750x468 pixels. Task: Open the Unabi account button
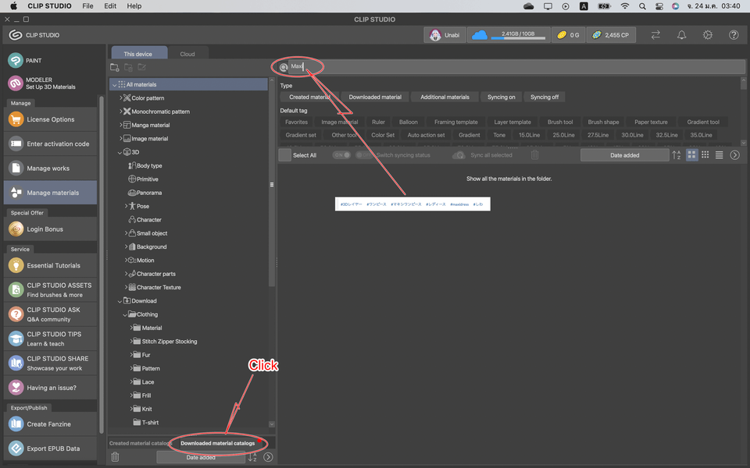[x=445, y=35]
